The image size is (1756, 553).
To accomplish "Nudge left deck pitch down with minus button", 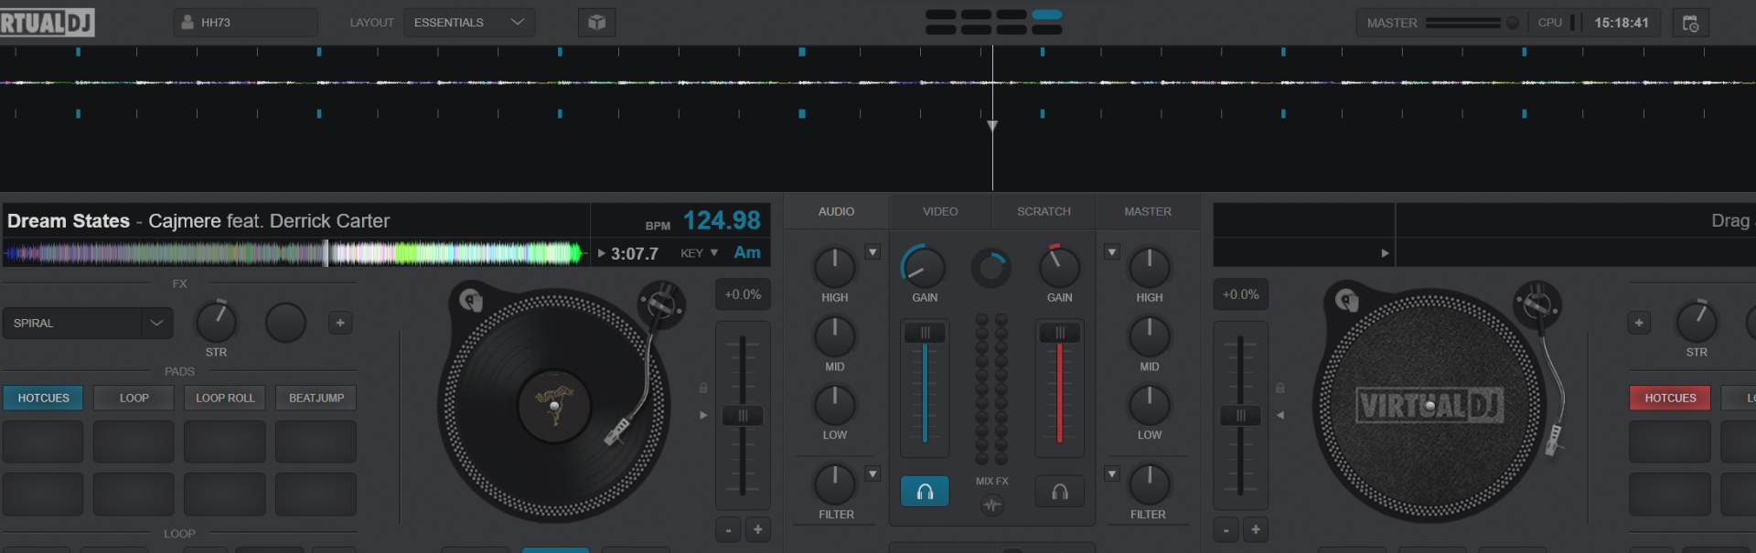I will point(728,529).
